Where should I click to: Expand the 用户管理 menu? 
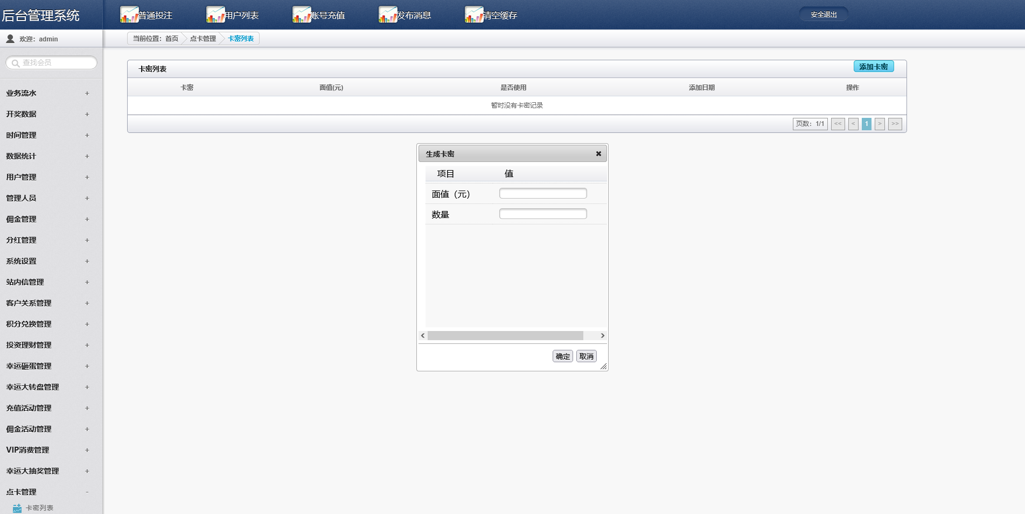[x=87, y=177]
